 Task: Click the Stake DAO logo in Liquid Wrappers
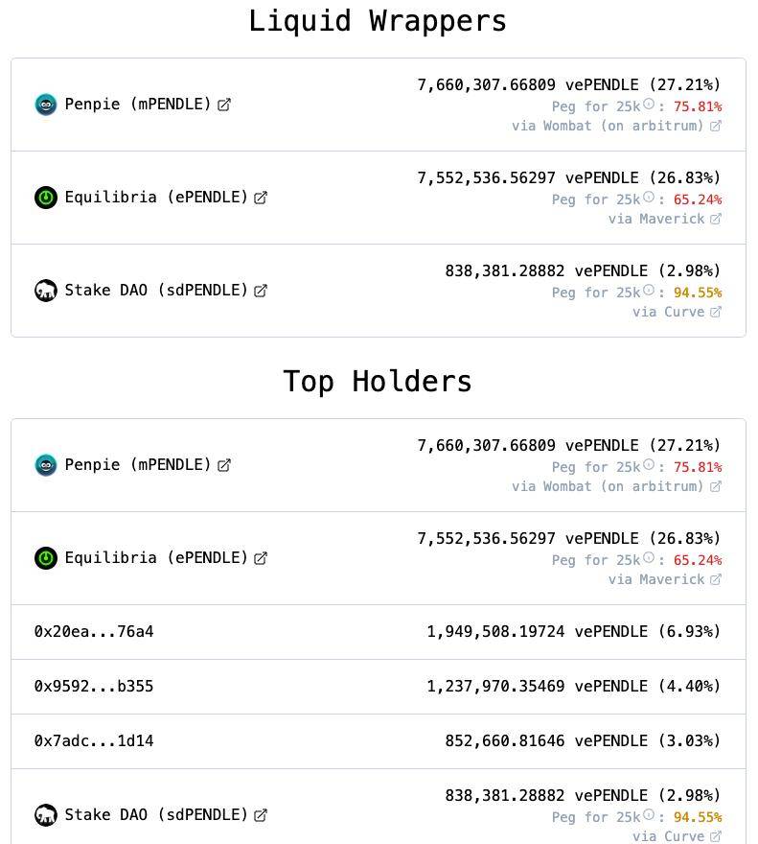(46, 291)
